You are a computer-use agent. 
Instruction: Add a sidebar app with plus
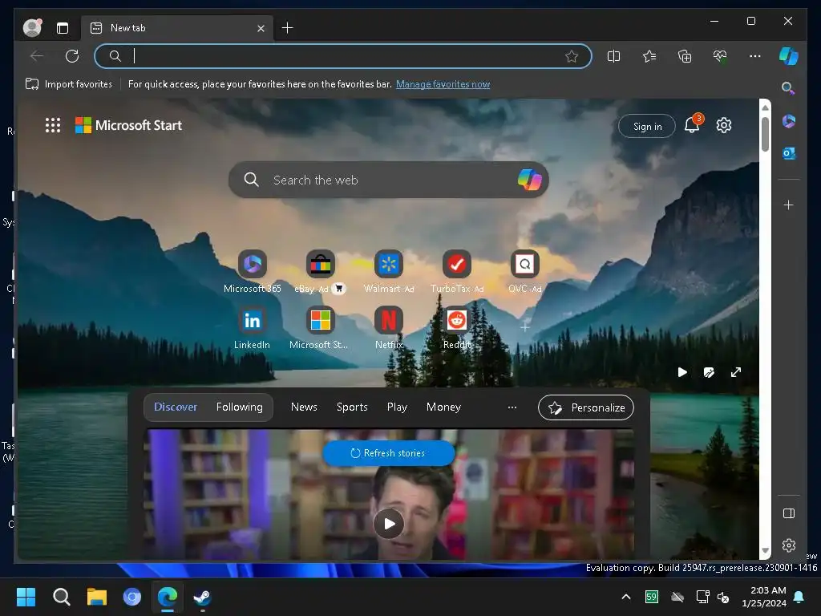[x=789, y=205]
